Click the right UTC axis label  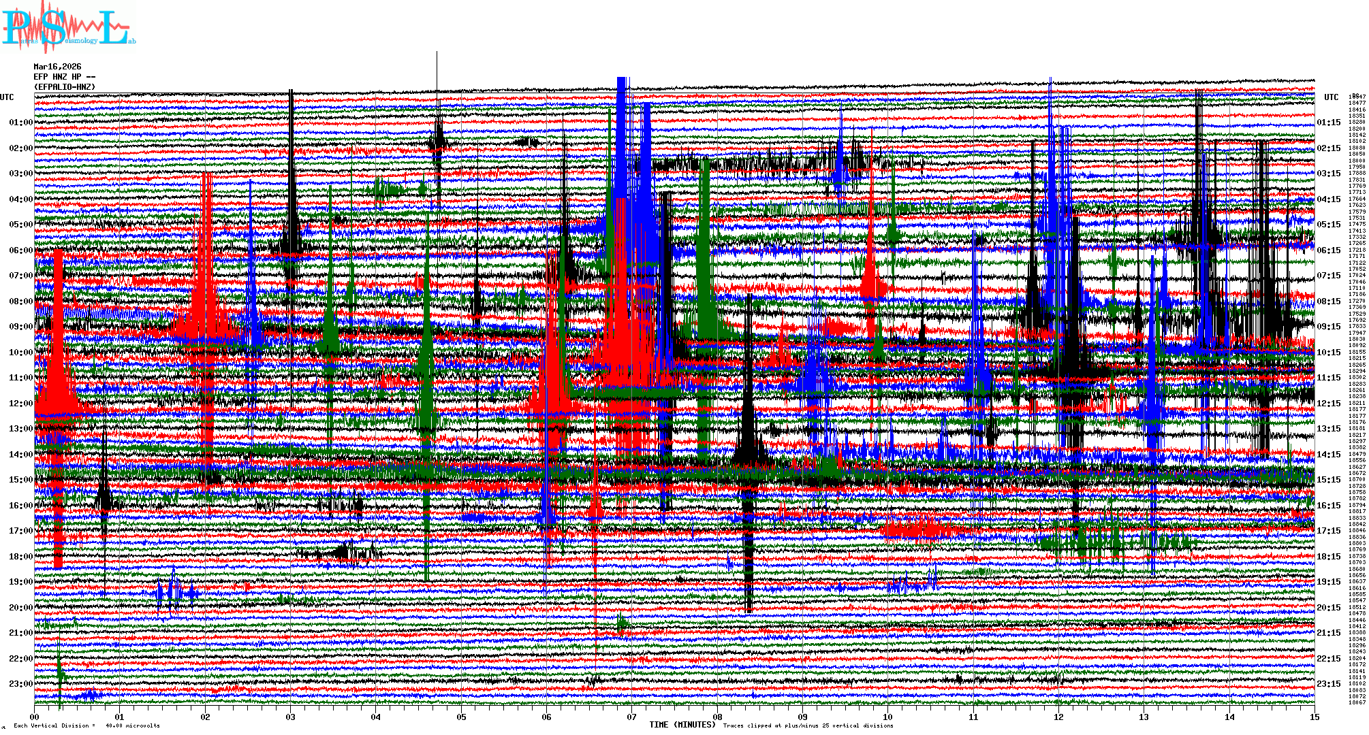pos(1331,97)
